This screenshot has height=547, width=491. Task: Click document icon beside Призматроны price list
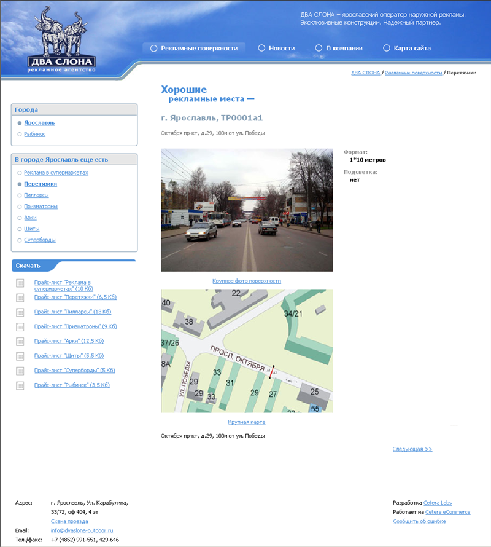[x=20, y=327]
